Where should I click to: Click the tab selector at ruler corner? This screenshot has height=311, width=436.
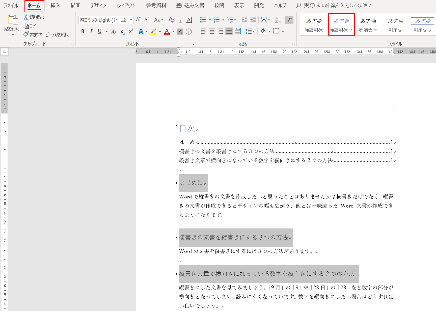[5, 52]
